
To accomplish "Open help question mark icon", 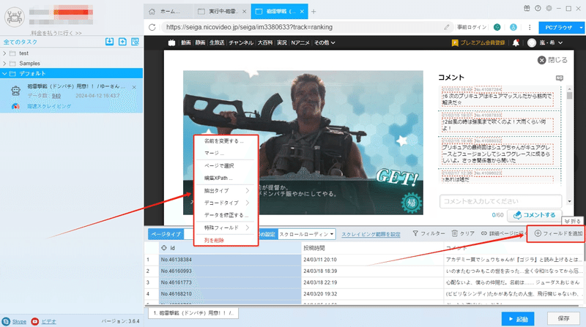I will coord(538,8).
